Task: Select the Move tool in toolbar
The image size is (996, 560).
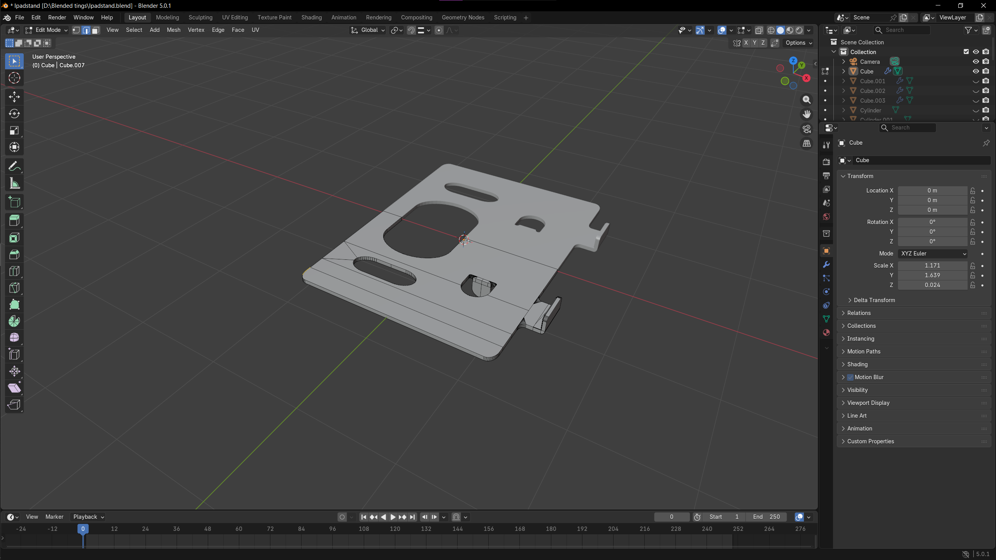Action: pyautogui.click(x=14, y=97)
